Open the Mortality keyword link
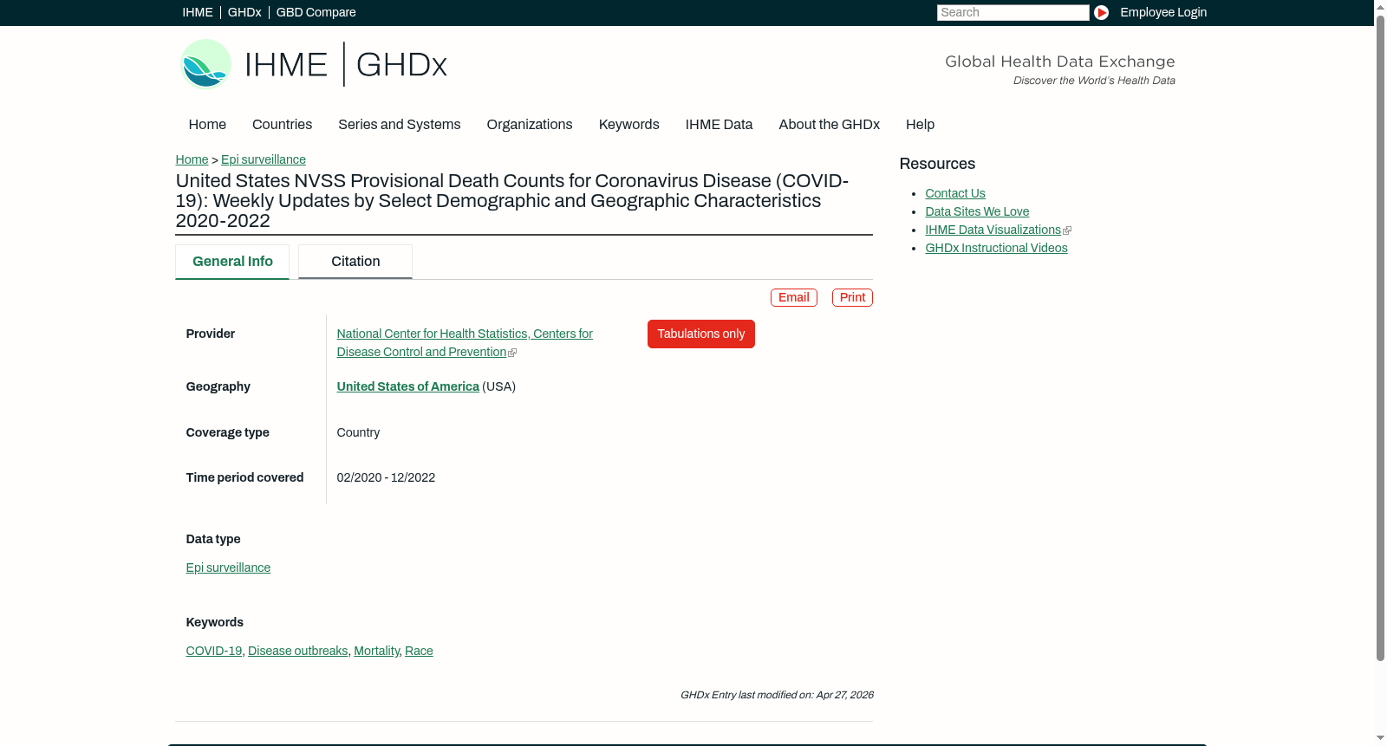Screen dimensions: 1387x746 click(x=377, y=651)
